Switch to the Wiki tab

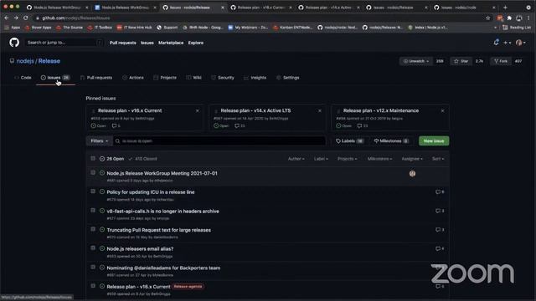click(x=193, y=78)
